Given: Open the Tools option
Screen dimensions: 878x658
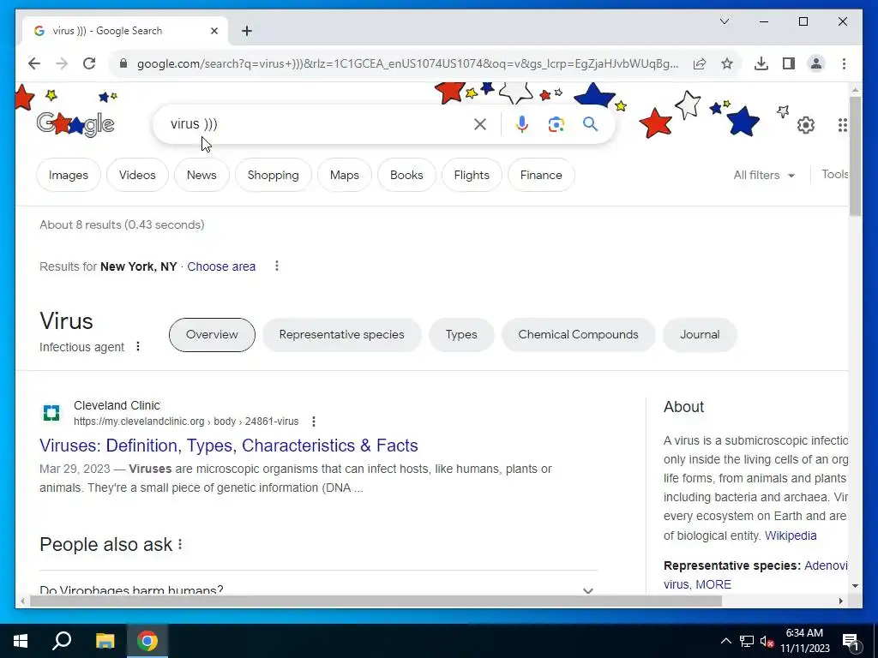Looking at the screenshot, I should [835, 174].
